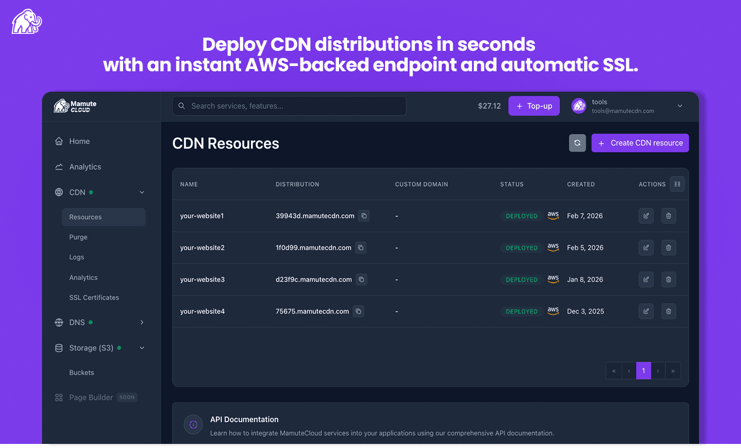Click the search services input field
This screenshot has height=448, width=741.
pyautogui.click(x=289, y=106)
